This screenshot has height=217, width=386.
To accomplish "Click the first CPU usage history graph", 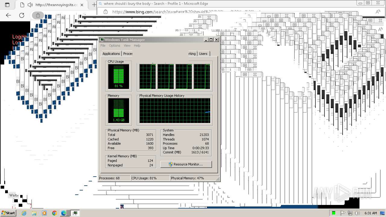I will 147,77.
